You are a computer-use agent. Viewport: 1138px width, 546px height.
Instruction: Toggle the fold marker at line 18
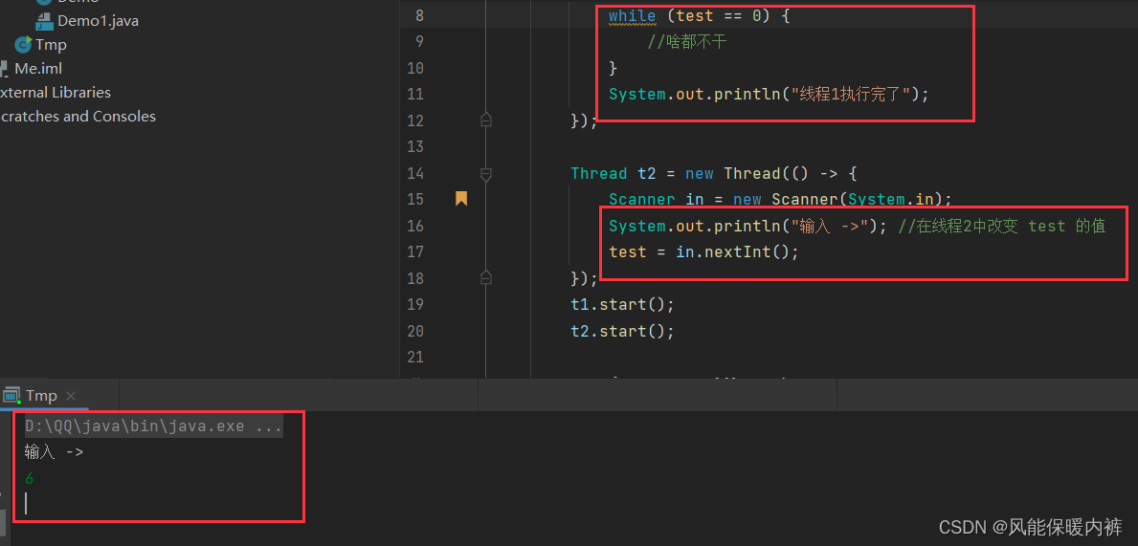486,277
